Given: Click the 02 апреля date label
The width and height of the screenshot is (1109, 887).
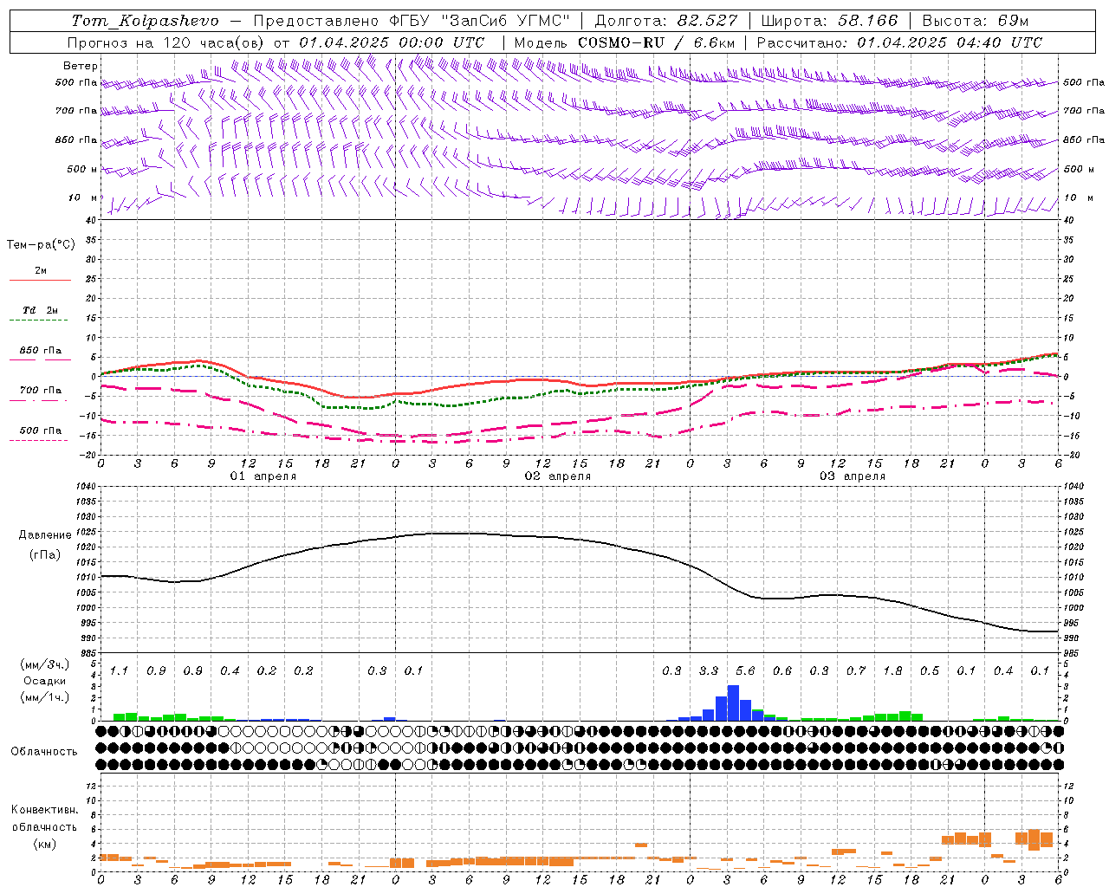Looking at the screenshot, I should [x=558, y=476].
